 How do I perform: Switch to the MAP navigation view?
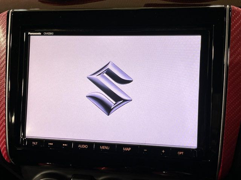pyautogui.click(x=127, y=149)
